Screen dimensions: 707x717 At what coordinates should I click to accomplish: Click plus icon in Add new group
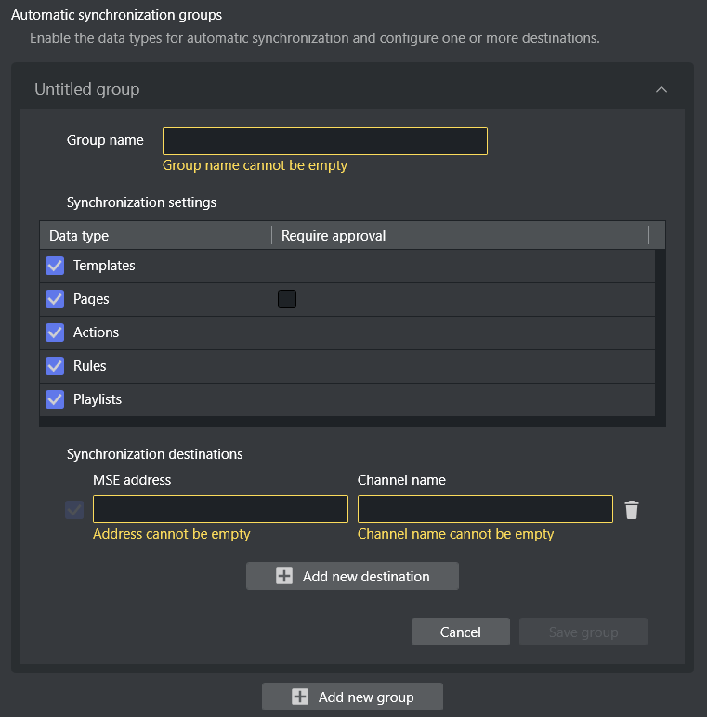(x=300, y=697)
